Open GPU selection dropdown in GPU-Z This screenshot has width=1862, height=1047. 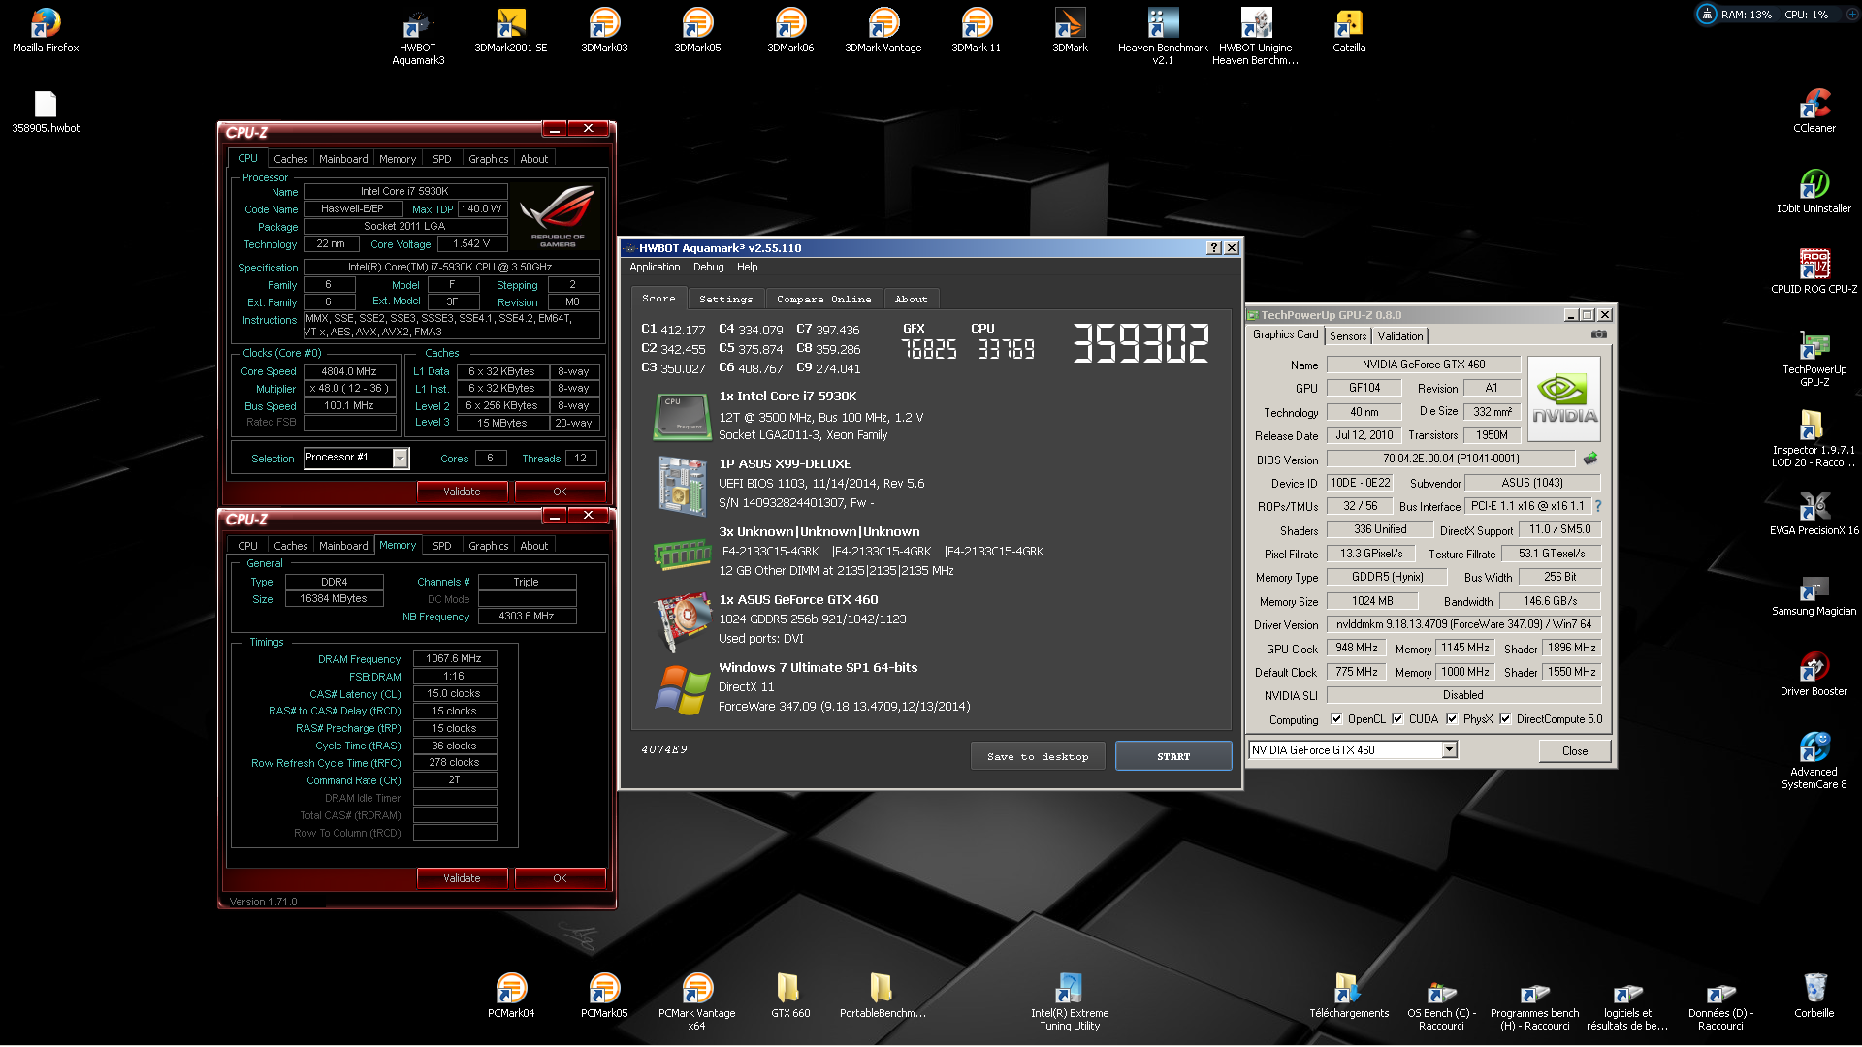(x=1449, y=749)
